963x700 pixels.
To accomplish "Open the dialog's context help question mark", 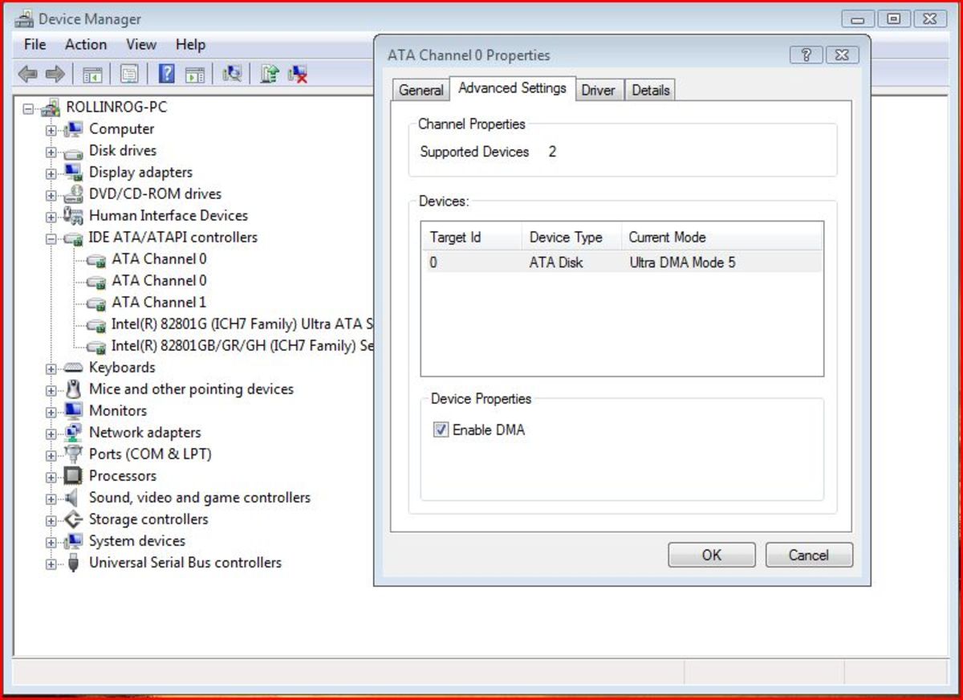I will pos(806,55).
